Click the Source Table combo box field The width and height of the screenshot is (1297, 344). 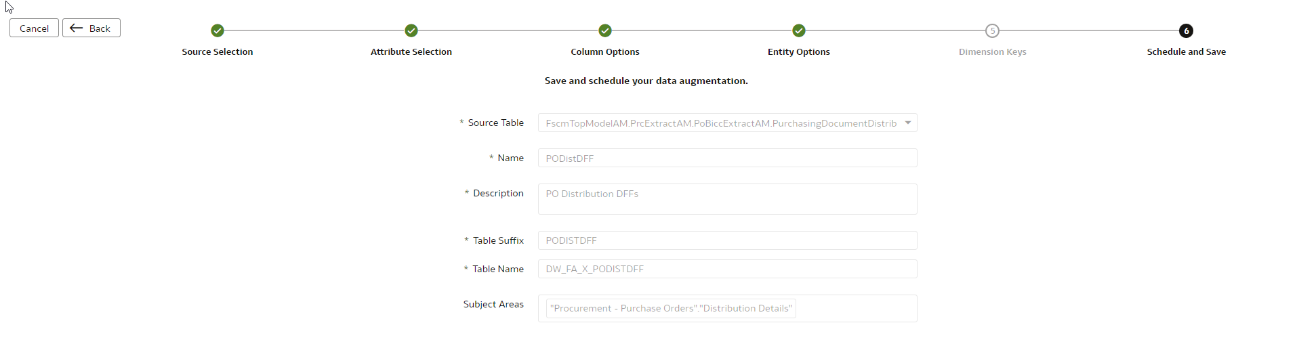pos(720,123)
